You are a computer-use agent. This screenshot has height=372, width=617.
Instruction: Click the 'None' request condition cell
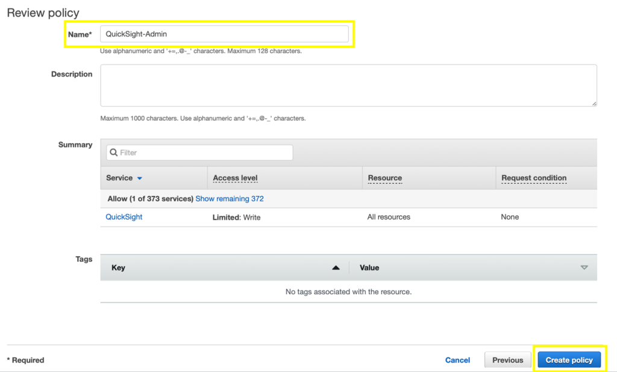tap(510, 217)
